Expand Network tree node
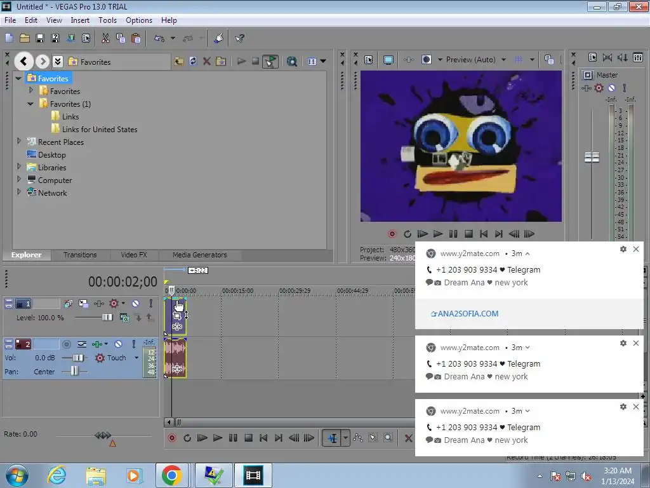Screen dimensions: 650x488 18,192
